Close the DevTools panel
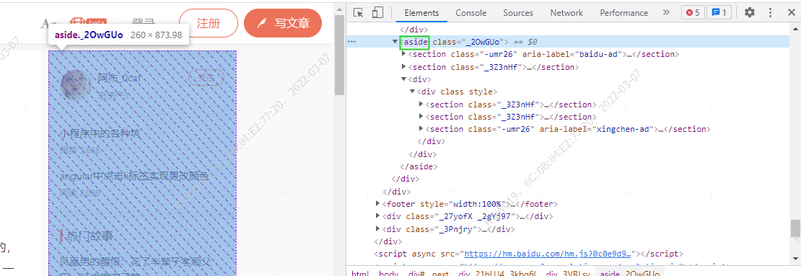801x276 pixels. [791, 13]
